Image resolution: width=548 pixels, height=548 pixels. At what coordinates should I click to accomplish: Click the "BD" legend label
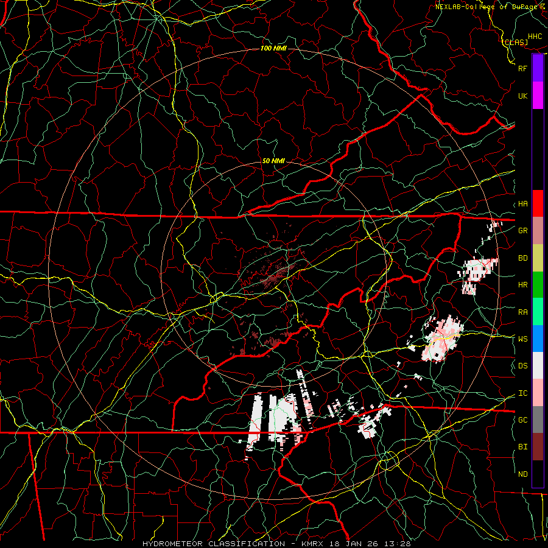pos(522,258)
